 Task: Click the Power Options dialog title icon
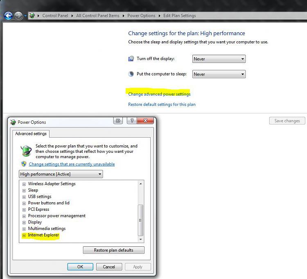coord(13,122)
